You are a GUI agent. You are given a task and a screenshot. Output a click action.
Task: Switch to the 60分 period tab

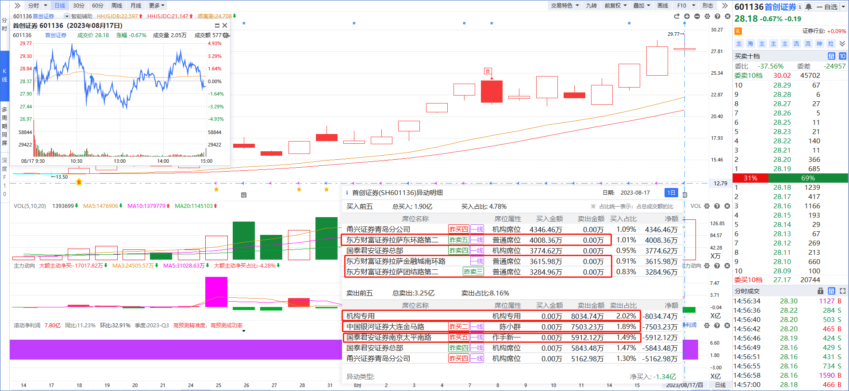[98, 5]
